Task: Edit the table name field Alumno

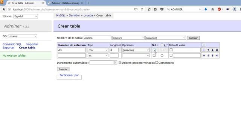Action: pos(98,38)
